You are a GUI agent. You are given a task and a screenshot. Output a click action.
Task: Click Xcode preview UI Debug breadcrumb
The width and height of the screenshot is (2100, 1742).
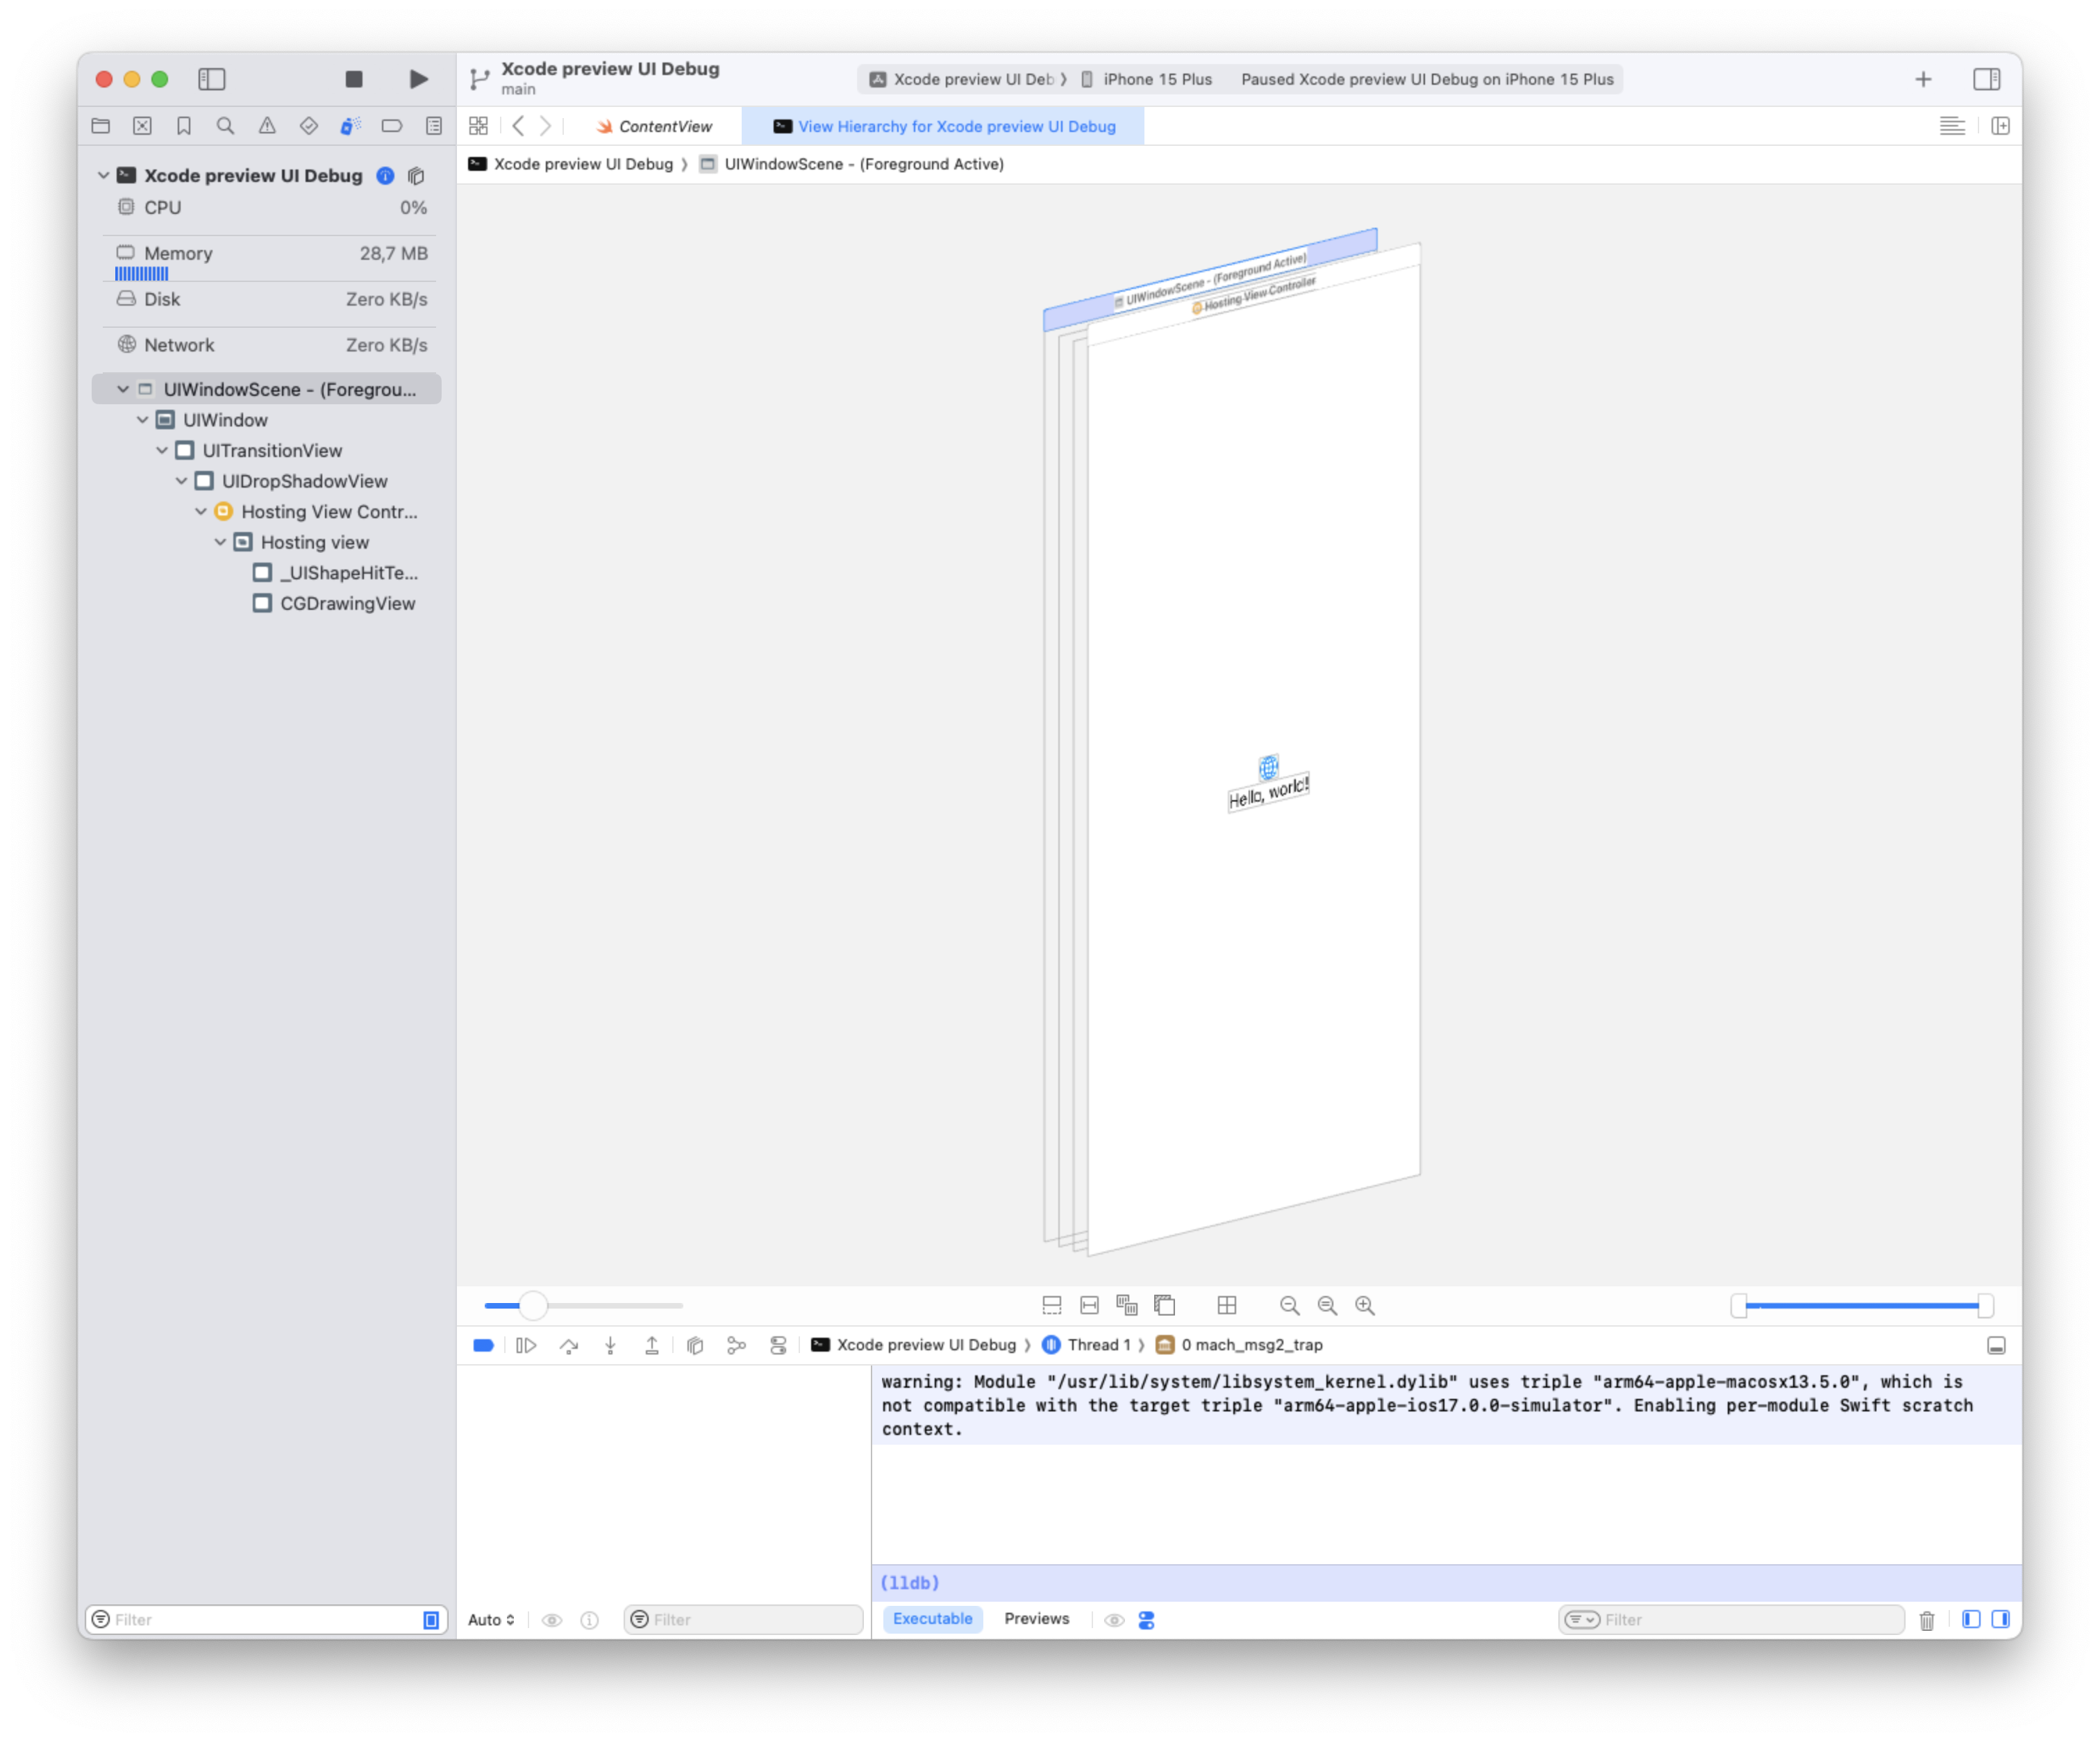[571, 164]
